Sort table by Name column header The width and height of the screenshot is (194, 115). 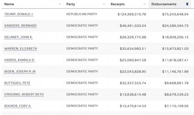[x=9, y=4]
